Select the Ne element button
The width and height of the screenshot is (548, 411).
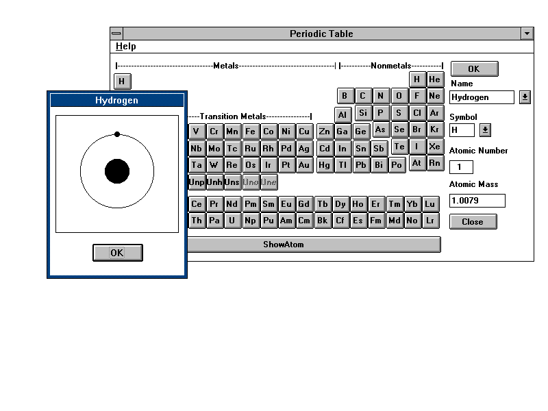pyautogui.click(x=435, y=96)
